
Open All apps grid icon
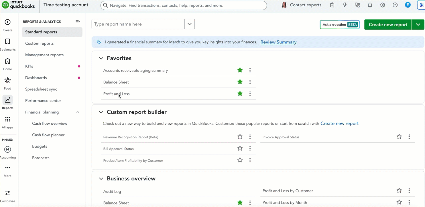7,119
